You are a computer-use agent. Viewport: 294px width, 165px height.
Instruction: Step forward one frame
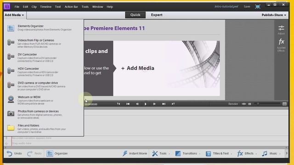point(154,104)
